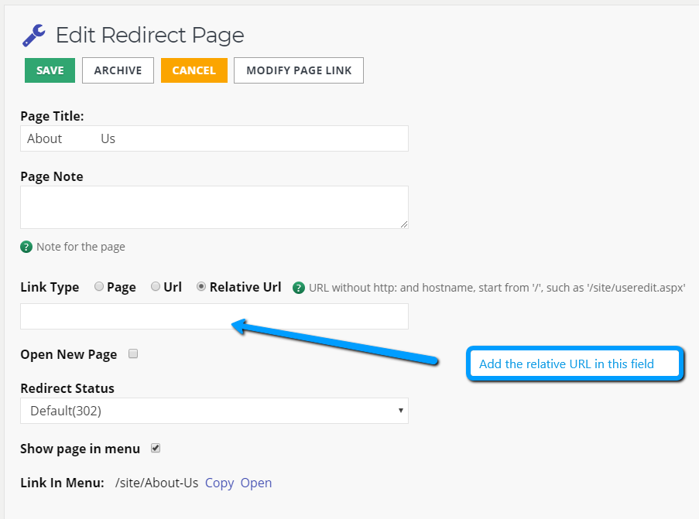Focus the Page Title text field

click(x=214, y=138)
